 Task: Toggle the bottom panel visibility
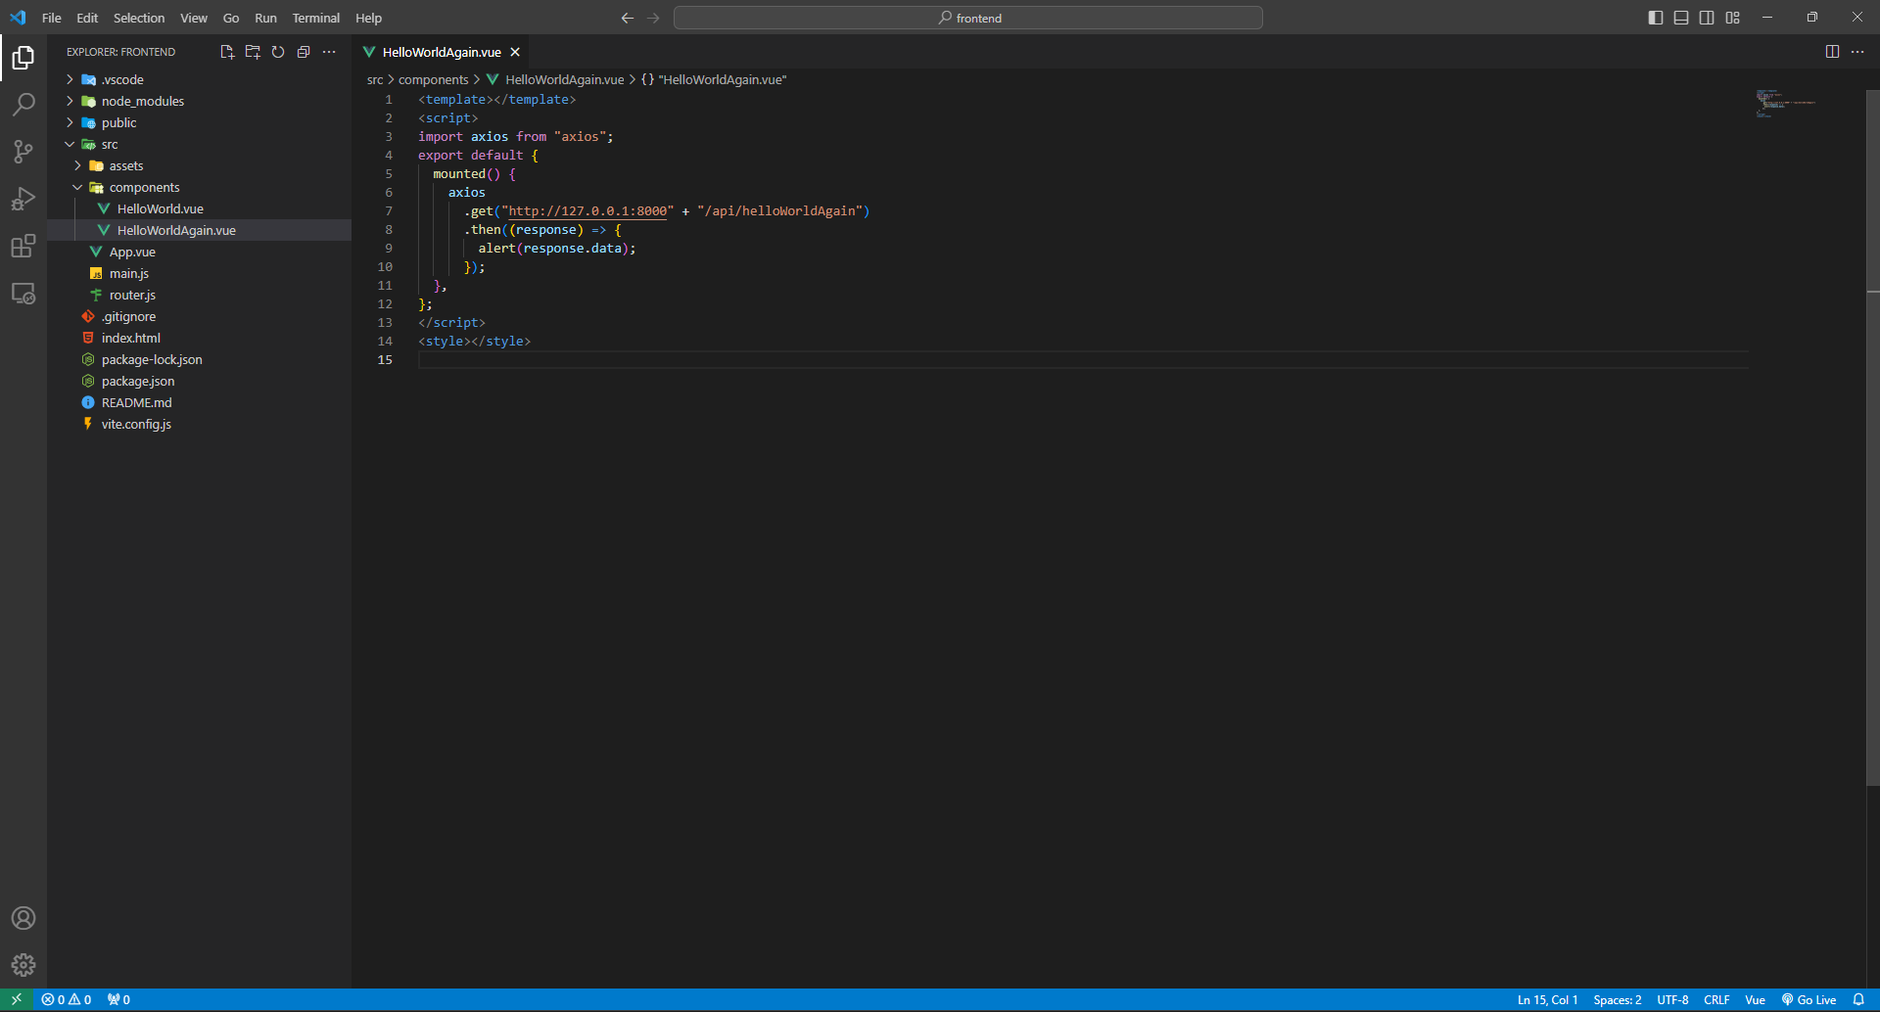click(1681, 18)
